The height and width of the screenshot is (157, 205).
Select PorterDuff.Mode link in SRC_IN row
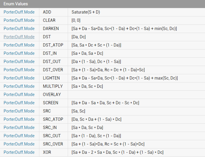[19, 128]
